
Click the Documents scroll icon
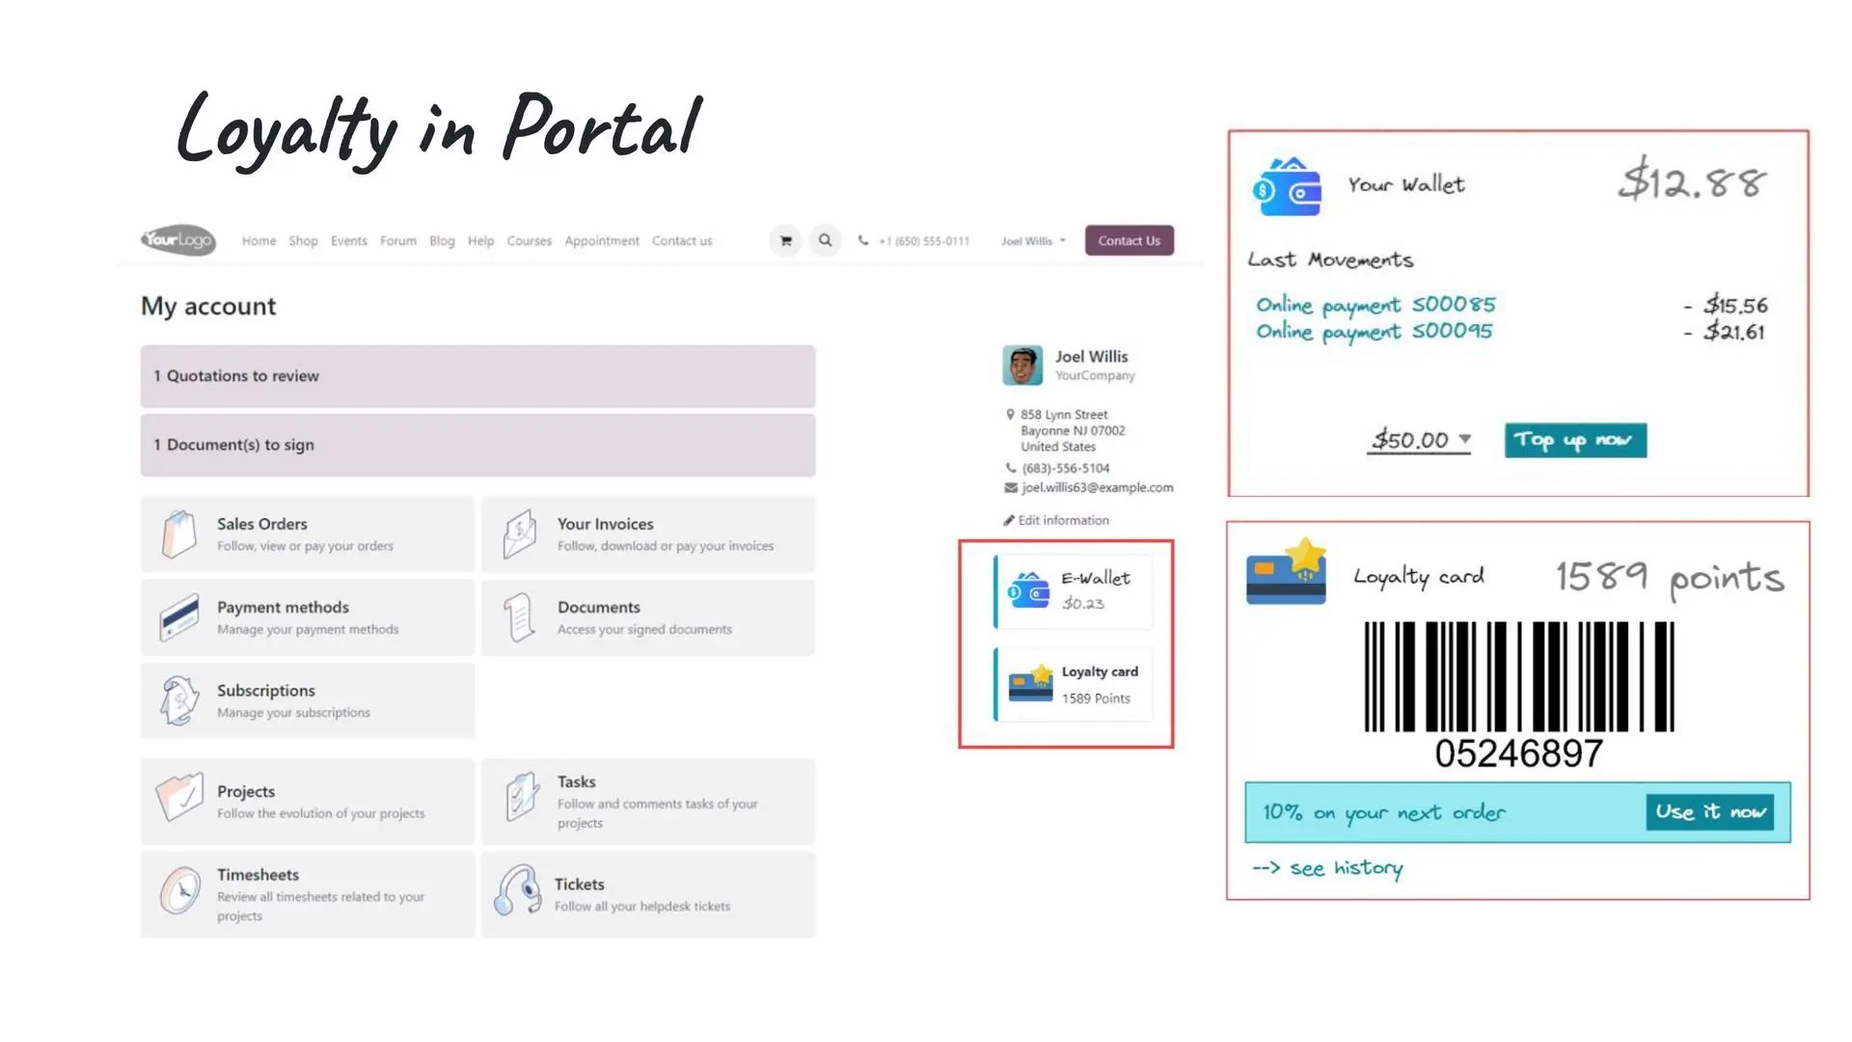pyautogui.click(x=520, y=617)
